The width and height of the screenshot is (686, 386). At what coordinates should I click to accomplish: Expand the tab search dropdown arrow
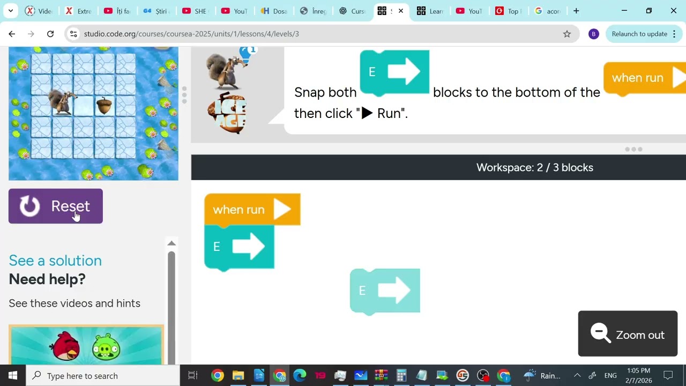tap(11, 11)
